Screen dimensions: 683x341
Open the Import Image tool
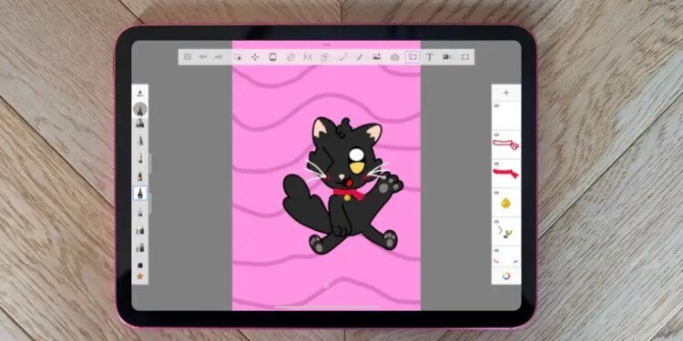click(377, 57)
